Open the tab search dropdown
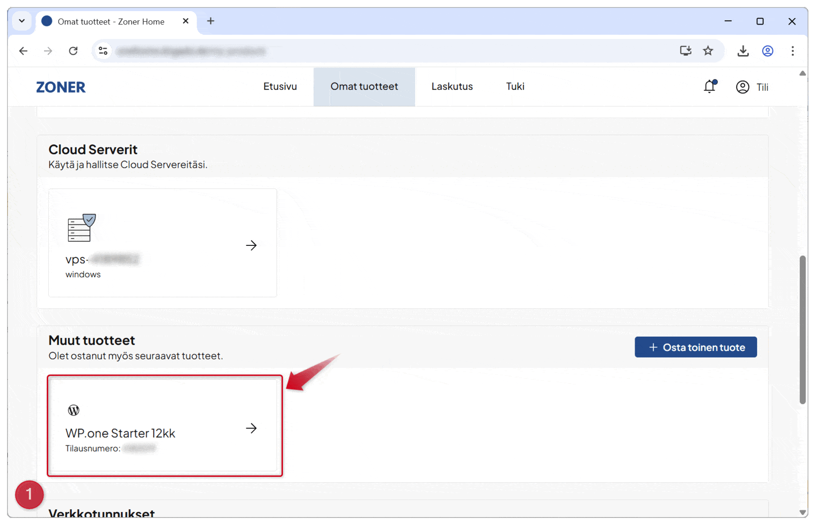815x525 pixels. click(22, 21)
